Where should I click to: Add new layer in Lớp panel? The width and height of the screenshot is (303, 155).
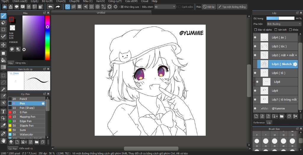(256, 116)
